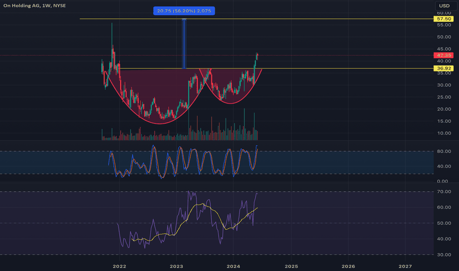Screen dimensions: 459x271
Task: Click the 45.00 price scale value
Action: coord(444,49)
